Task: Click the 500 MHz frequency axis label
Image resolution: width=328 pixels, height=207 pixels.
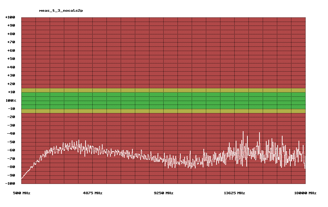Action: [x=22, y=193]
